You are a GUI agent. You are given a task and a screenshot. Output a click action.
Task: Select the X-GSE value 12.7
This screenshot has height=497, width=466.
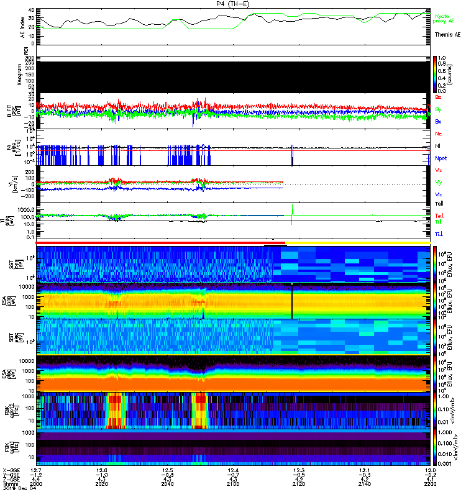pos(36,470)
